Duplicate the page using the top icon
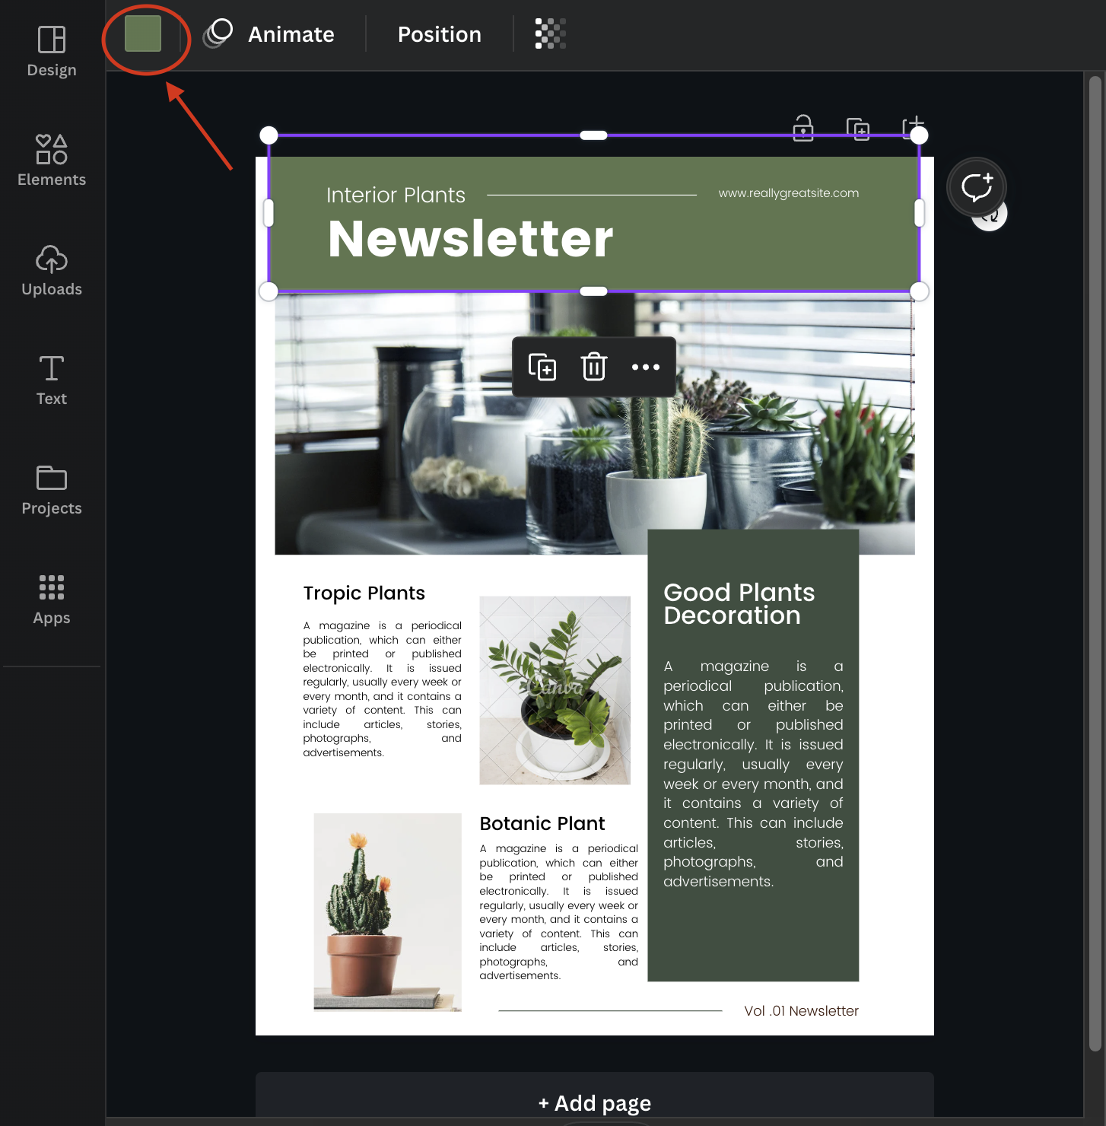This screenshot has height=1126, width=1106. point(858,129)
